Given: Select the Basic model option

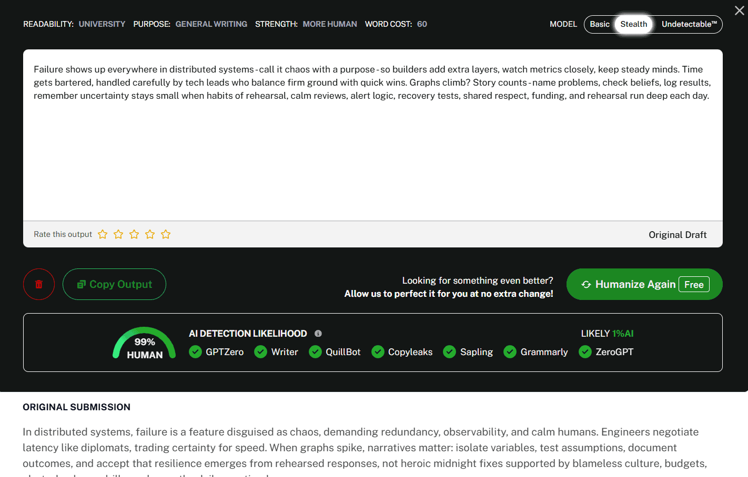Looking at the screenshot, I should tap(600, 24).
